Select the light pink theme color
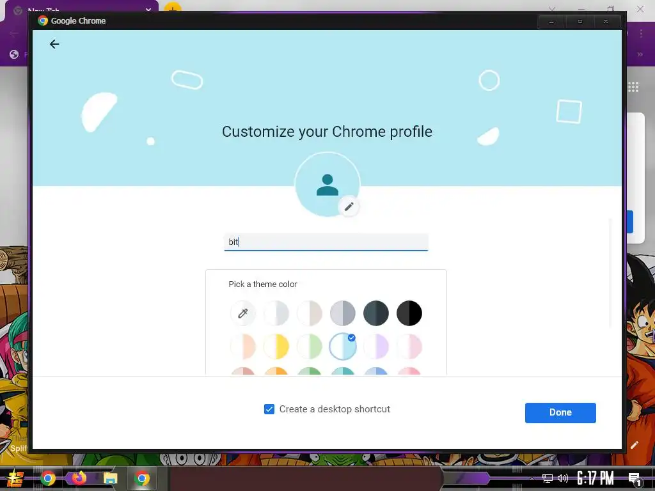This screenshot has width=655, height=491. coord(409,347)
